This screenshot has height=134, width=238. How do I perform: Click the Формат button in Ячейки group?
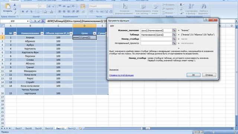pyautogui.click(x=168, y=13)
